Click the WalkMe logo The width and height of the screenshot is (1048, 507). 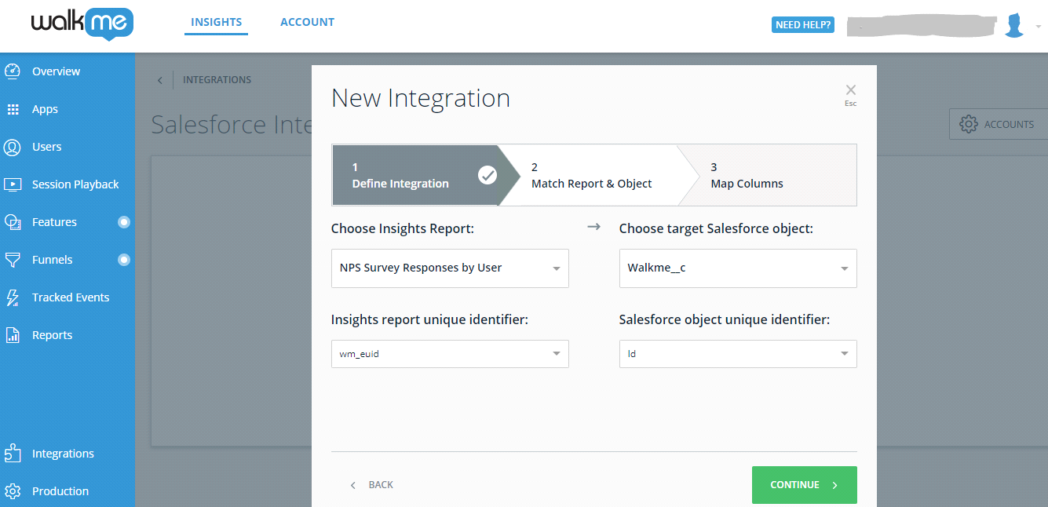(82, 24)
